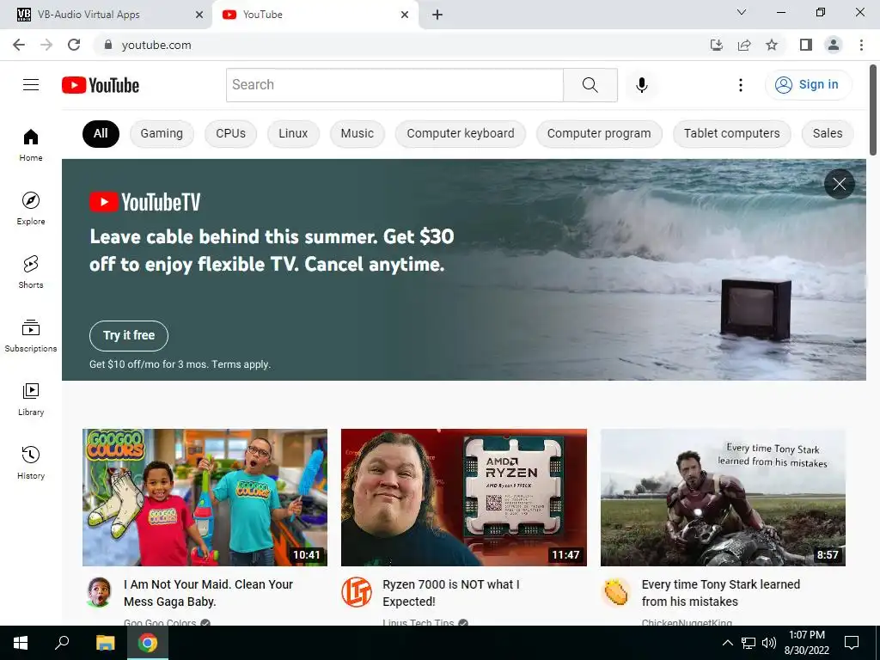Click the YouTube search field
880x660 pixels.
394,85
